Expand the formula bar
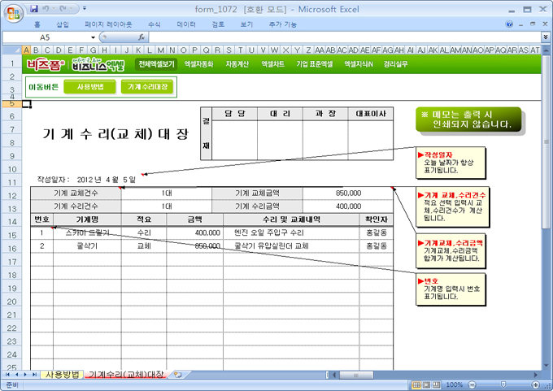 coord(545,37)
